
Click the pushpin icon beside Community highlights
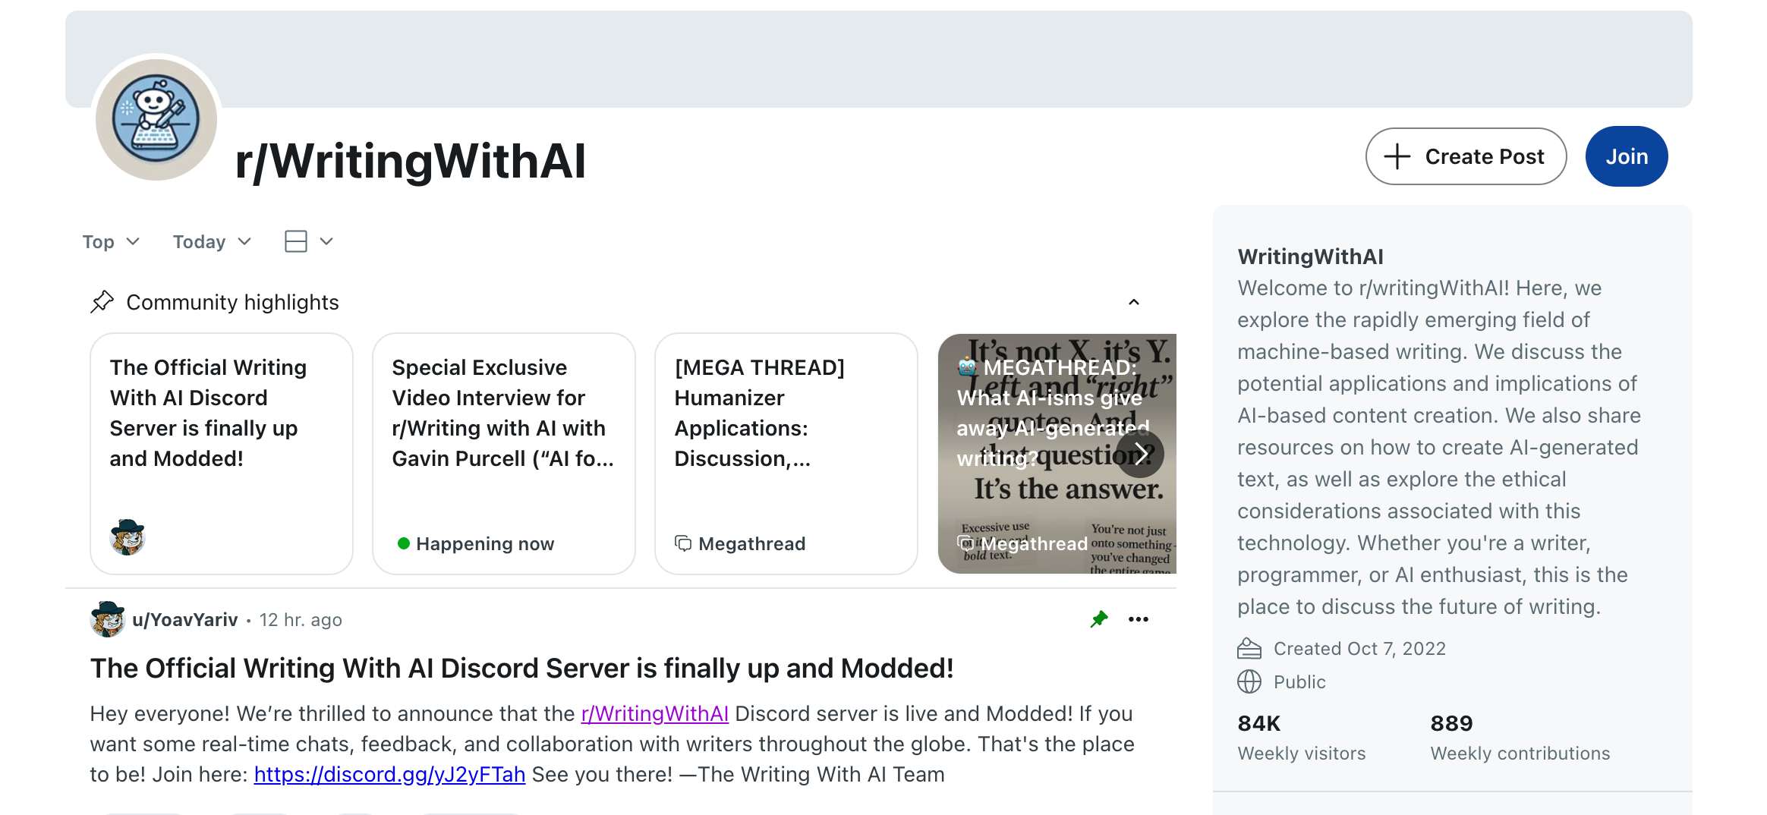102,301
